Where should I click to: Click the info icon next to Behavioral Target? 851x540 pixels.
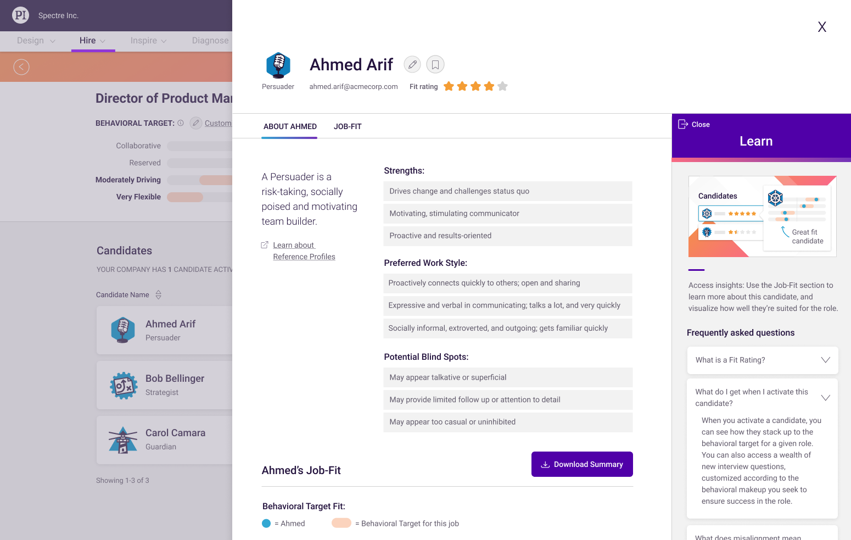click(181, 123)
